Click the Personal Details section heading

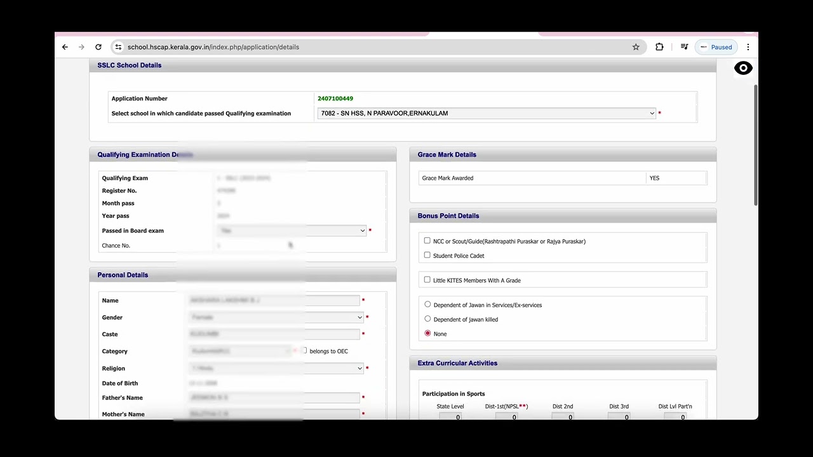(123, 275)
